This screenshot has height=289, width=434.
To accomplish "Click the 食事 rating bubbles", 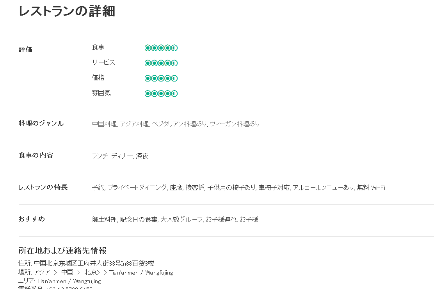I will tap(161, 48).
